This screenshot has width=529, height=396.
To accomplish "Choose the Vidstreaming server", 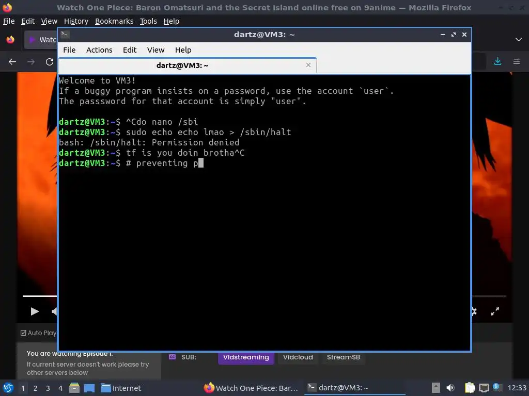I will pyautogui.click(x=246, y=357).
